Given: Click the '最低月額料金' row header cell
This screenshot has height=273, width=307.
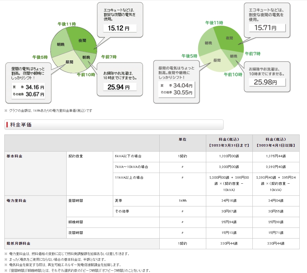Looking at the screenshot, I should [82, 244].
